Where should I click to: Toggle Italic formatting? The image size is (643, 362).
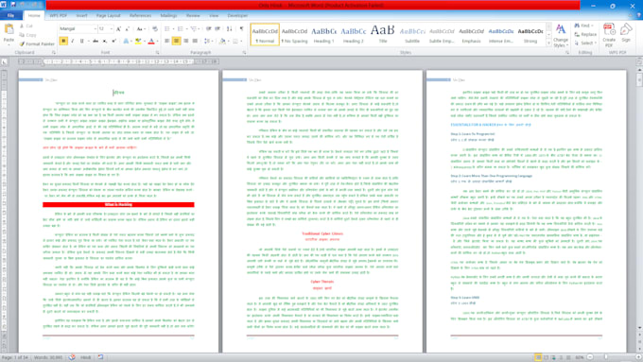coord(73,41)
